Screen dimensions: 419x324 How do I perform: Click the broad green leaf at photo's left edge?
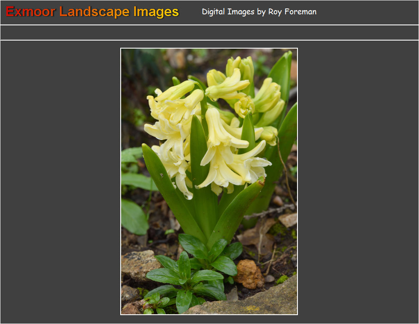[132, 216]
